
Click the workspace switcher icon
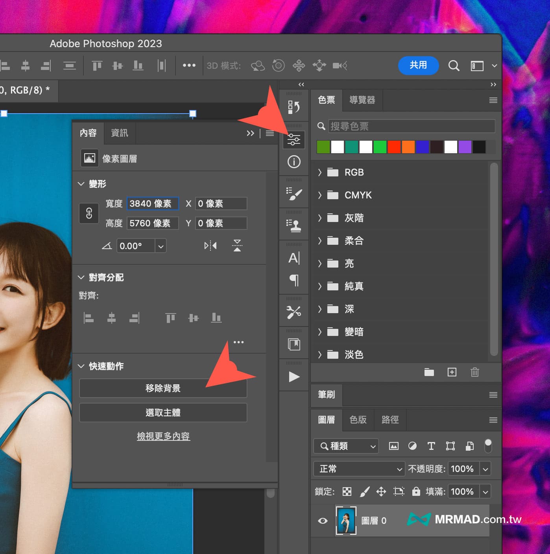tap(477, 66)
